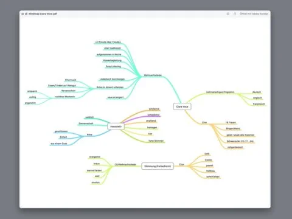Click the 'mehrsprachiges Programm' label
The height and width of the screenshot is (219, 292).
pos(220,92)
